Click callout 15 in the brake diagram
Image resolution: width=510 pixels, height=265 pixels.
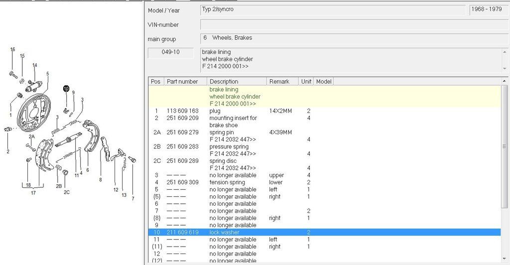pyautogui.click(x=22, y=56)
